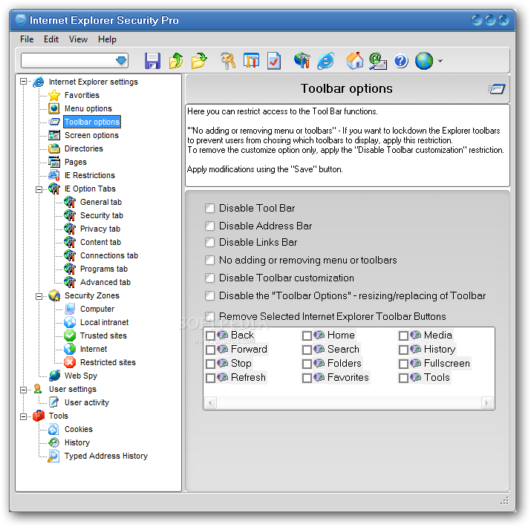This screenshot has height=527, width=531.
Task: Check Disable Address Bar option
Action: click(x=209, y=226)
